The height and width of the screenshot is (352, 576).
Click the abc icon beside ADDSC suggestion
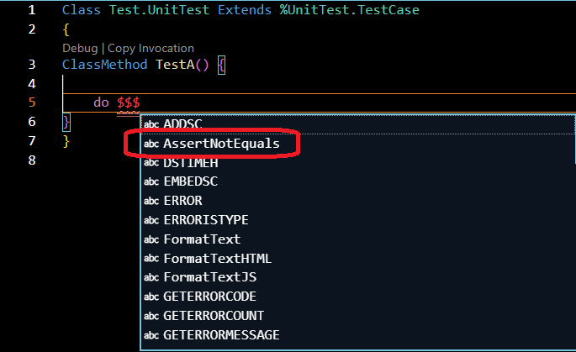[151, 124]
